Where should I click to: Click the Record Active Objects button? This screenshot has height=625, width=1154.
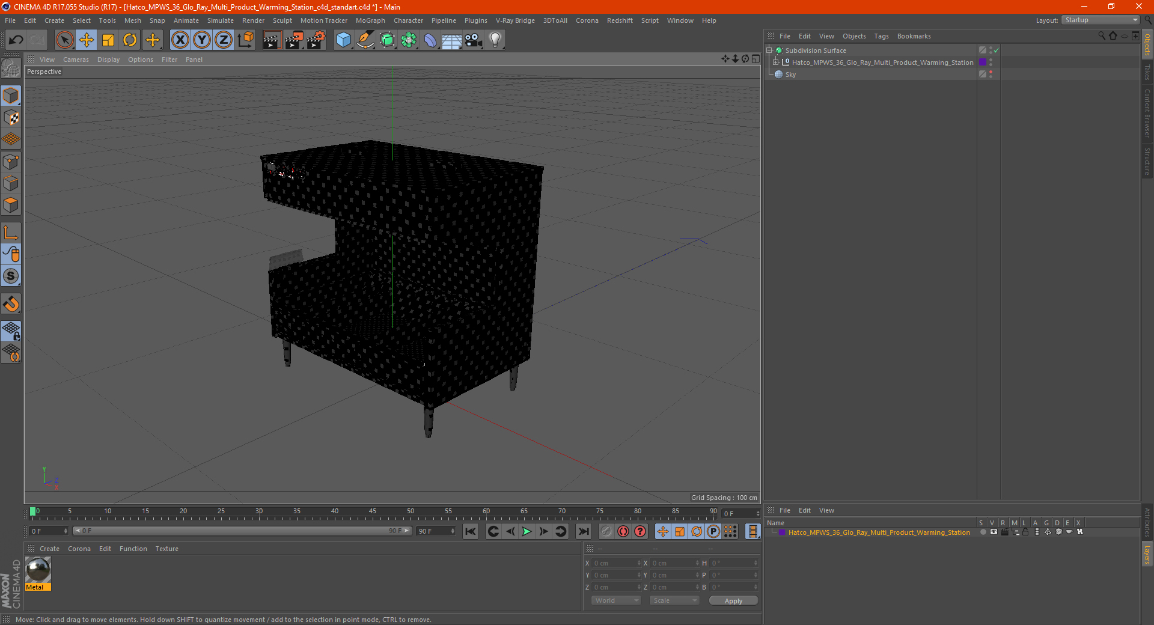[x=606, y=531]
